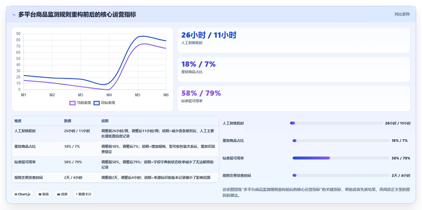Click table cell 18% / 7%
Viewport: 422px width, 210px height.
pos(72,146)
